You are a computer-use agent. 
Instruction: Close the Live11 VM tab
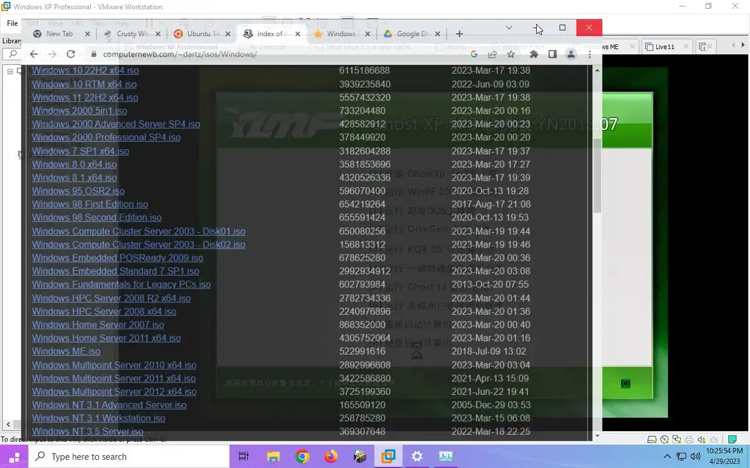click(x=686, y=47)
